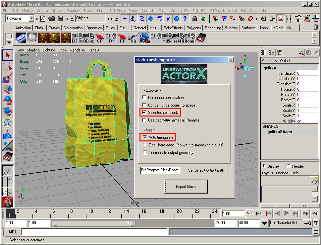Open the character set dropdown arrow
Viewport: 321px width, 245px height.
[x=264, y=223]
